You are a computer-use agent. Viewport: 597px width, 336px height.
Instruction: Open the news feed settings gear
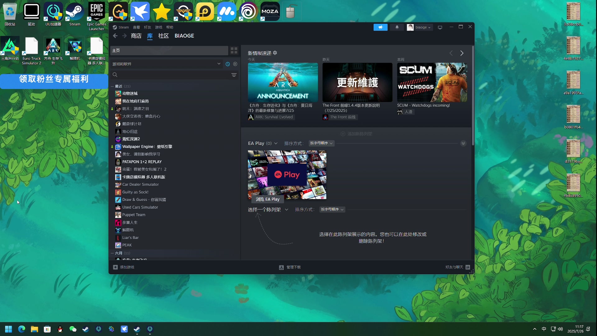pyautogui.click(x=275, y=53)
